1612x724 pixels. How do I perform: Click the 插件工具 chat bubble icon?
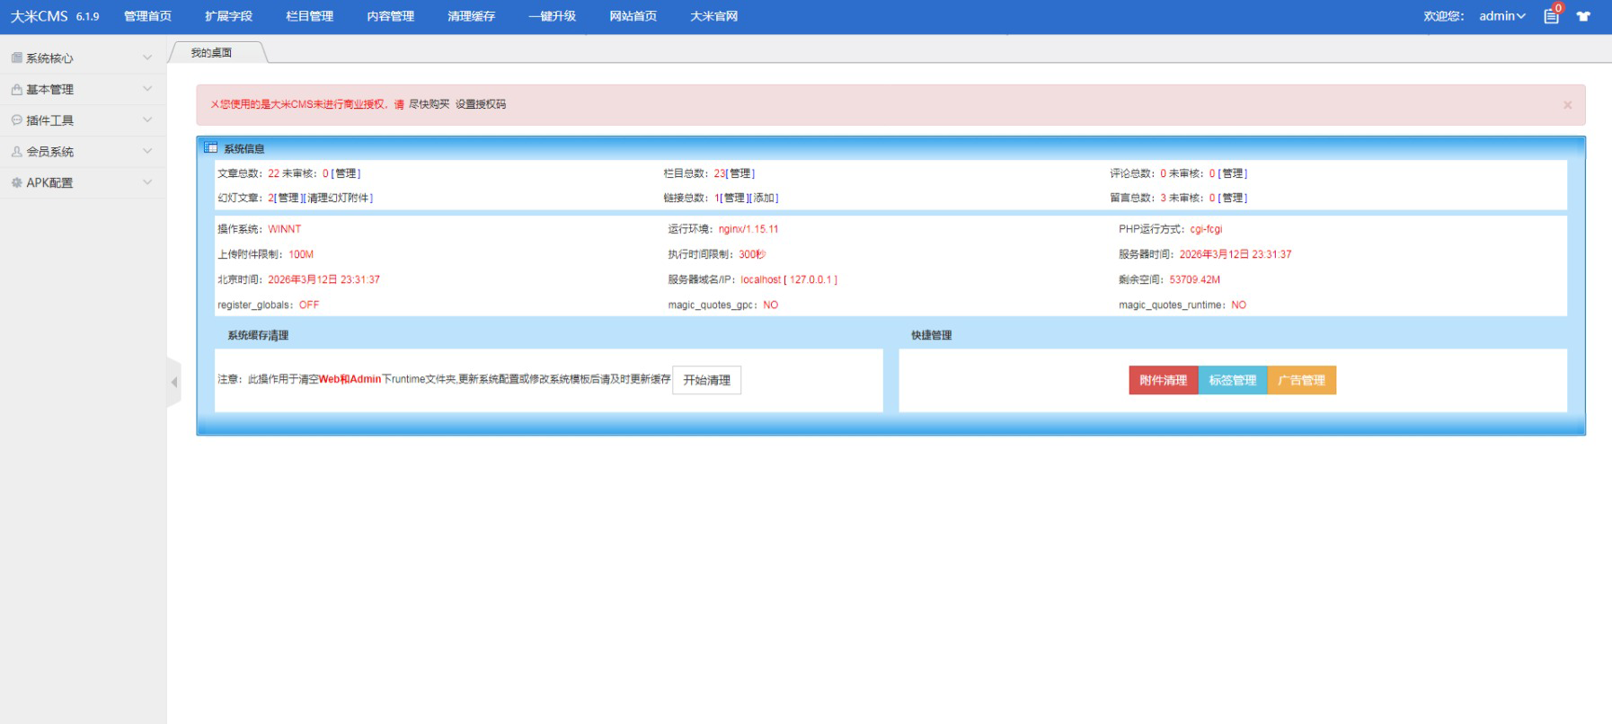click(x=16, y=120)
